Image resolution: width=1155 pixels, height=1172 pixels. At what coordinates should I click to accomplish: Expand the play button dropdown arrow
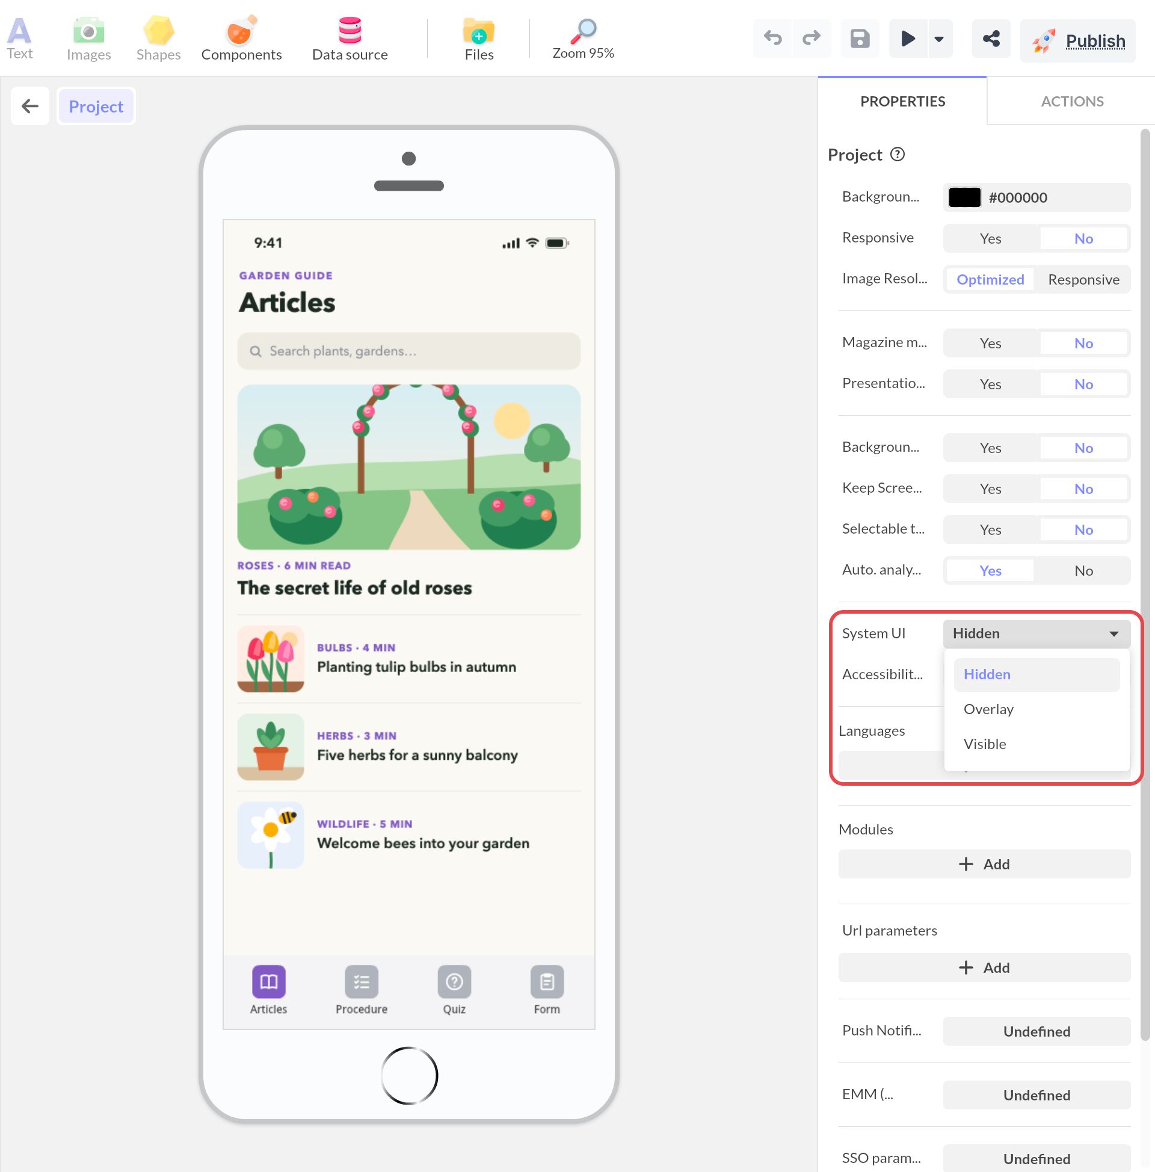[x=939, y=39]
